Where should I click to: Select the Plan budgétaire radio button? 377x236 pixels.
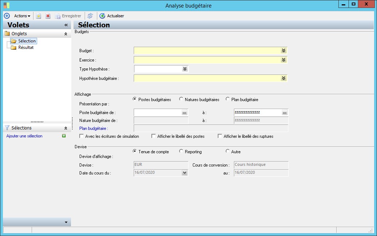227,99
